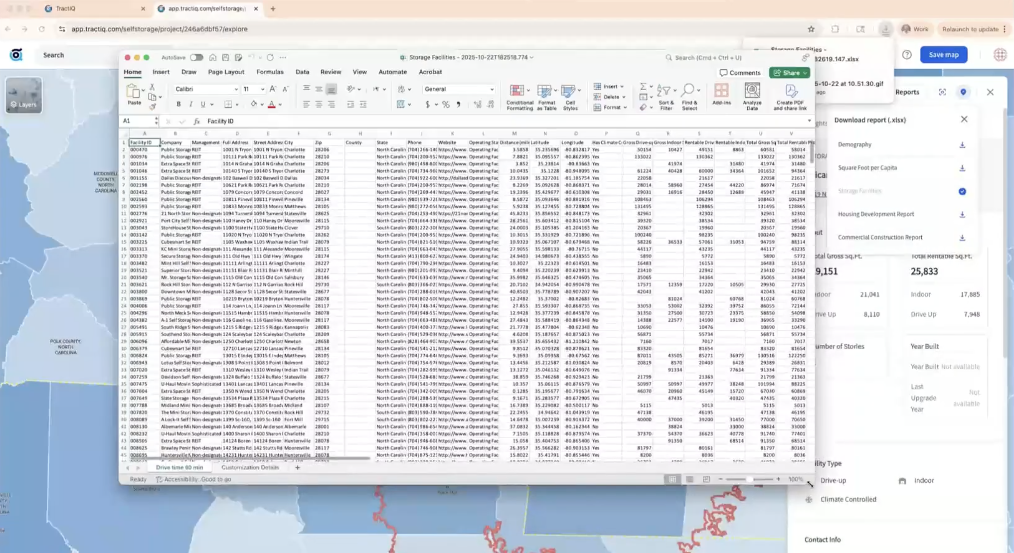Viewport: 1014px width, 553px height.
Task: Switch to Page Layout view in status bar
Action: pos(689,479)
